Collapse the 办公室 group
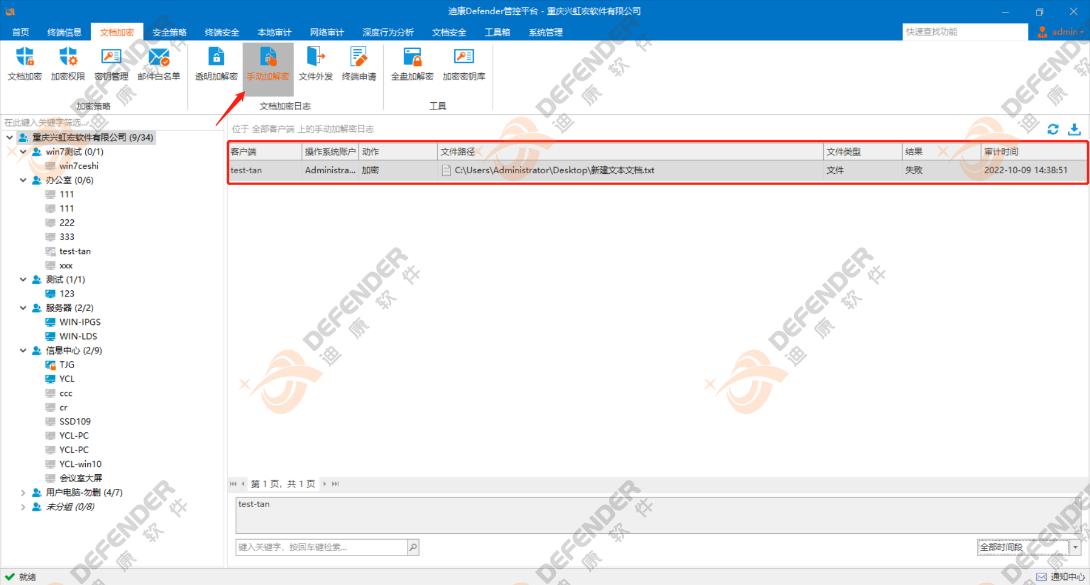The height and width of the screenshot is (585, 1090). 23,180
